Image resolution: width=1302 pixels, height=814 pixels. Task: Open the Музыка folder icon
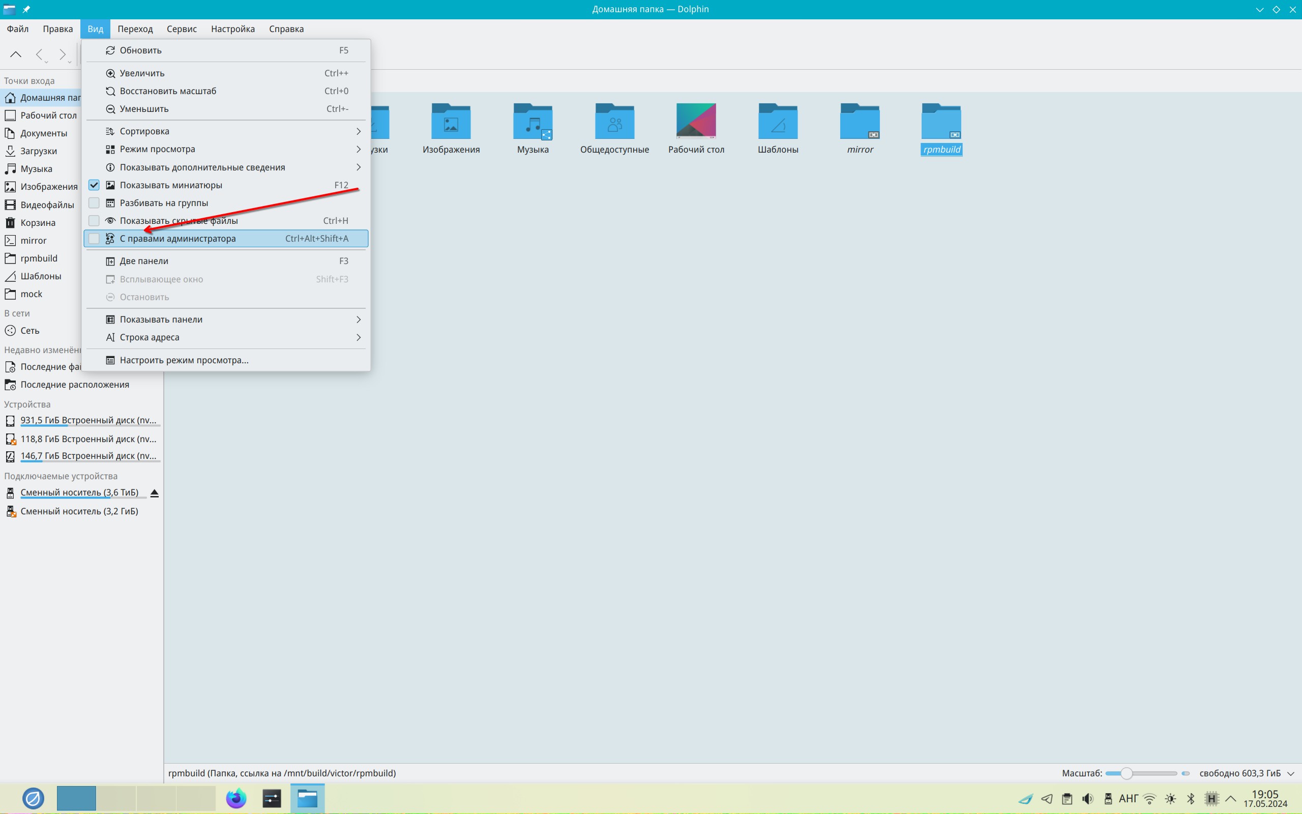(532, 122)
